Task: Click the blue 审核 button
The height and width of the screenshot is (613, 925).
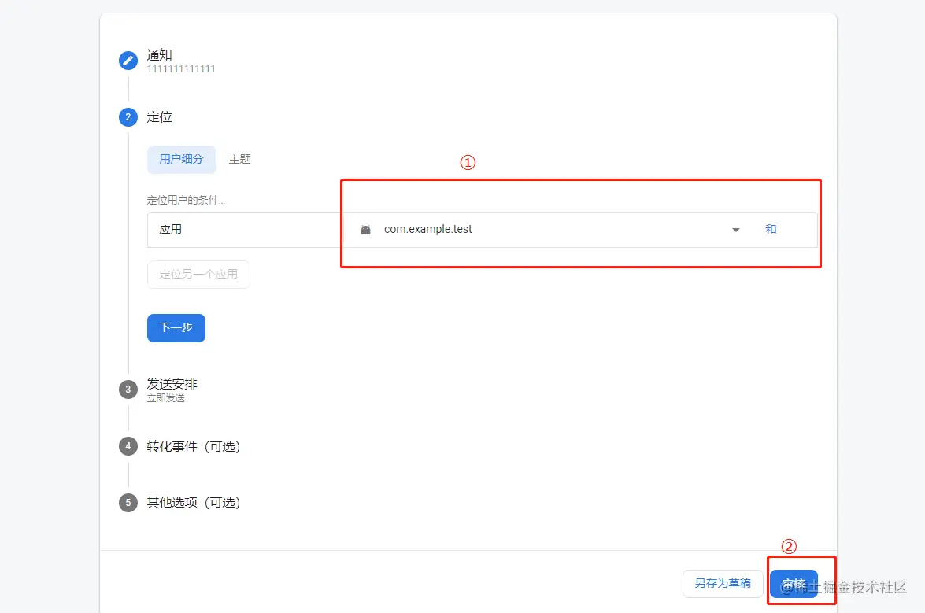Action: click(795, 584)
